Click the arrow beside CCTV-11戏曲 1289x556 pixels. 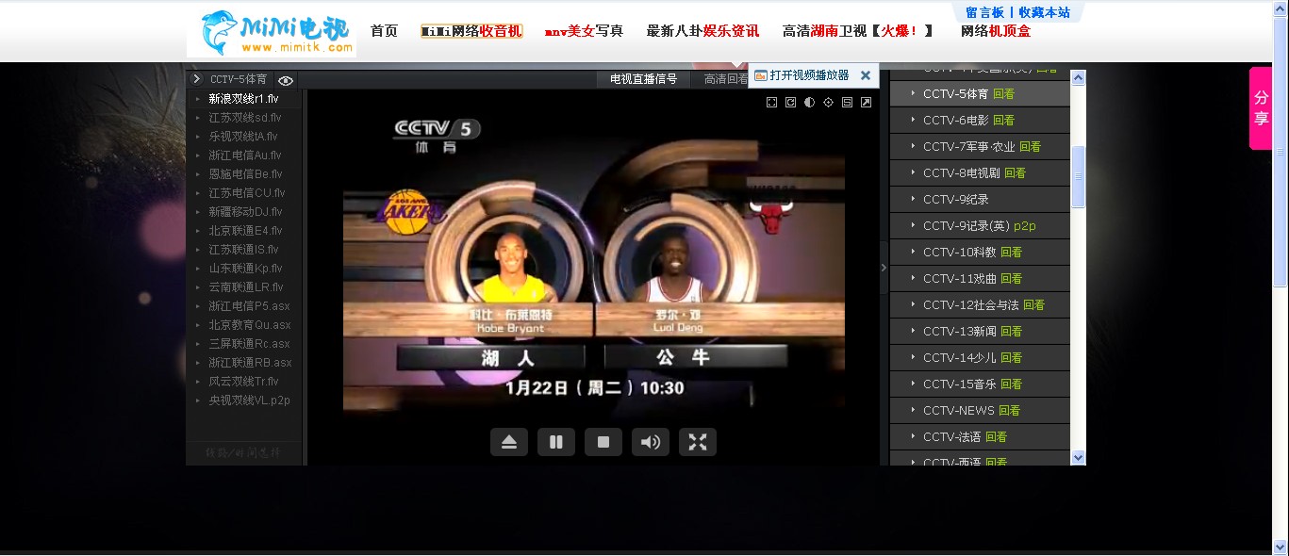(x=913, y=278)
